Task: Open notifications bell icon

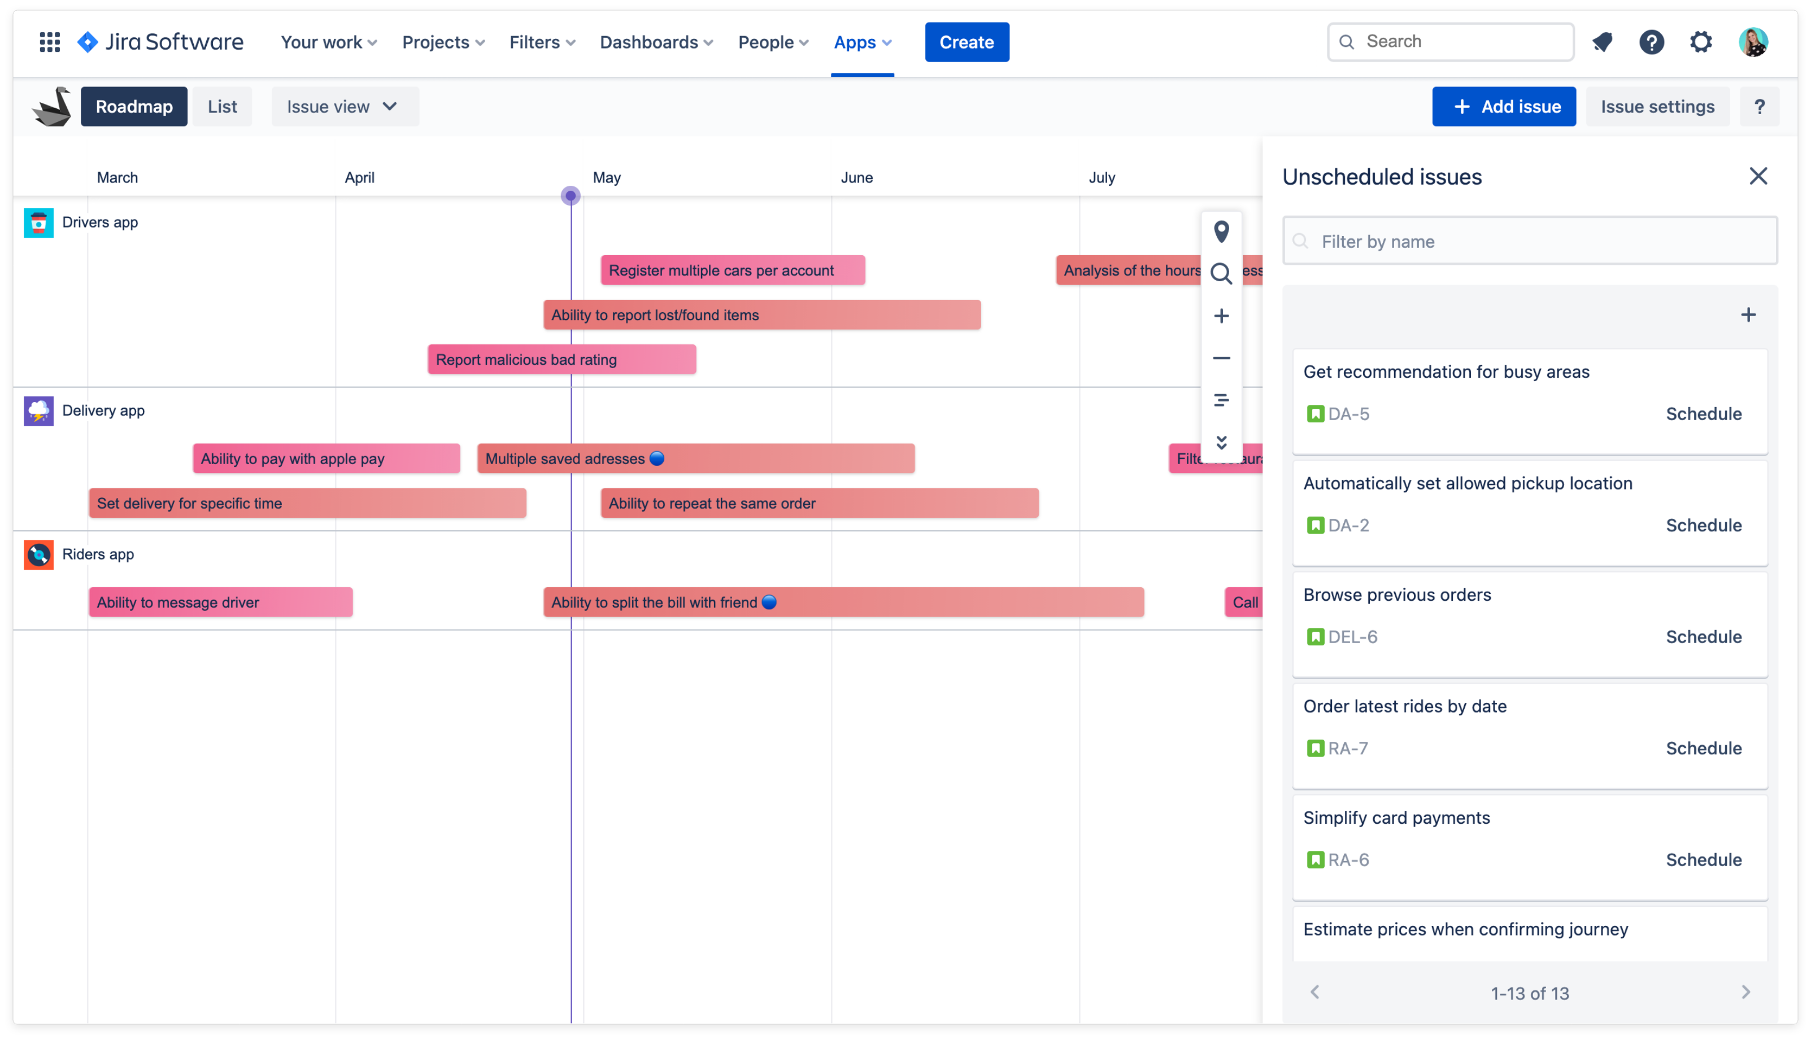Action: pyautogui.click(x=1601, y=42)
